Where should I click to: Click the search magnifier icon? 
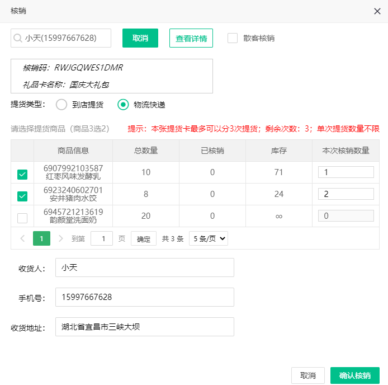pos(18,38)
